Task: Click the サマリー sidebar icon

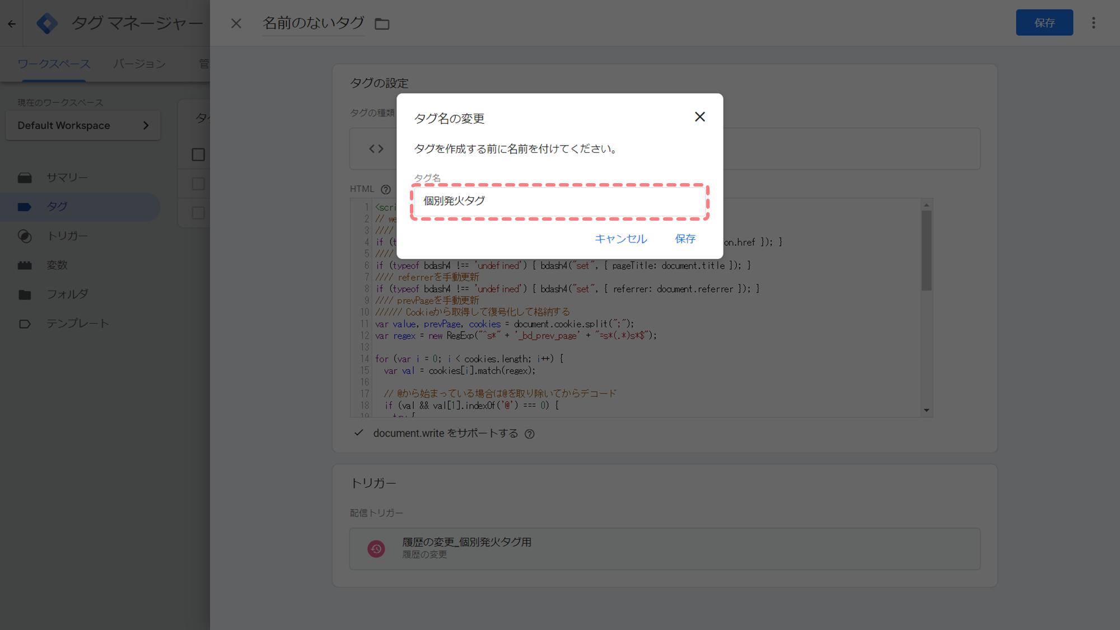Action: coord(25,178)
